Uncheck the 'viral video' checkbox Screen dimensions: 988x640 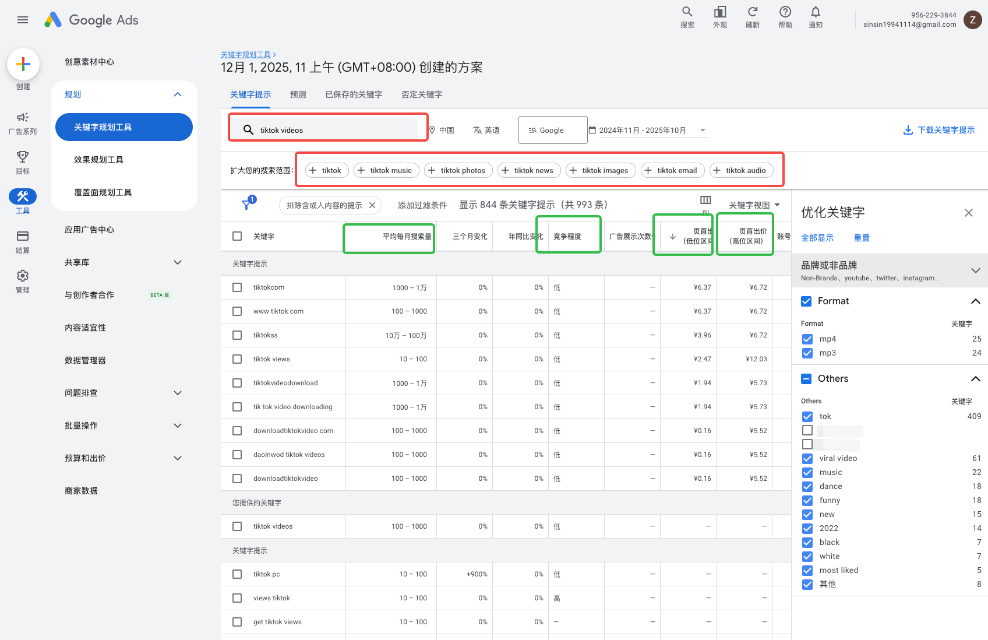[x=807, y=459]
